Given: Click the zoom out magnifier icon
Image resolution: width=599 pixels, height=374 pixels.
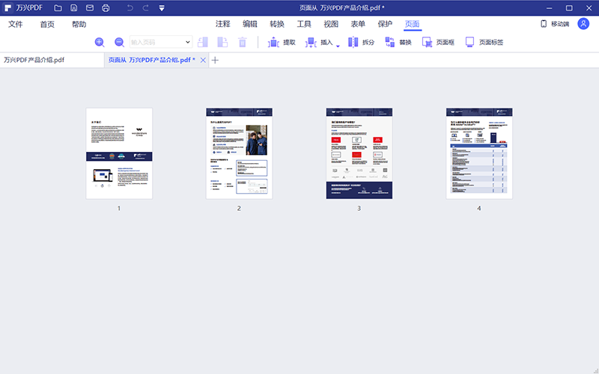Looking at the screenshot, I should tap(119, 43).
